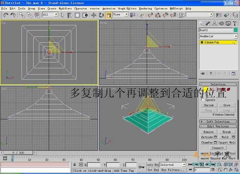The width and height of the screenshot is (240, 174).
Task: Click the Undo arrow in the toolbar
Action: [x=5, y=15]
